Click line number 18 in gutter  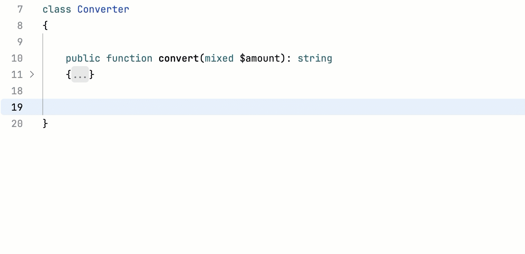(17, 91)
